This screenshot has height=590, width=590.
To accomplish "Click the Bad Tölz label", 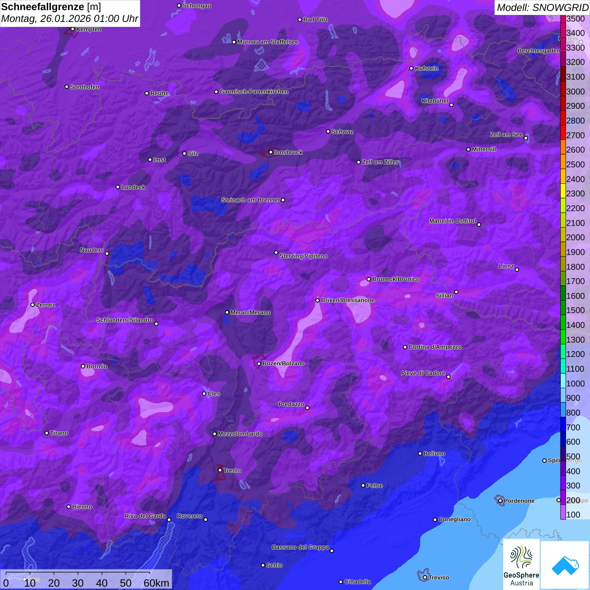I will (315, 19).
